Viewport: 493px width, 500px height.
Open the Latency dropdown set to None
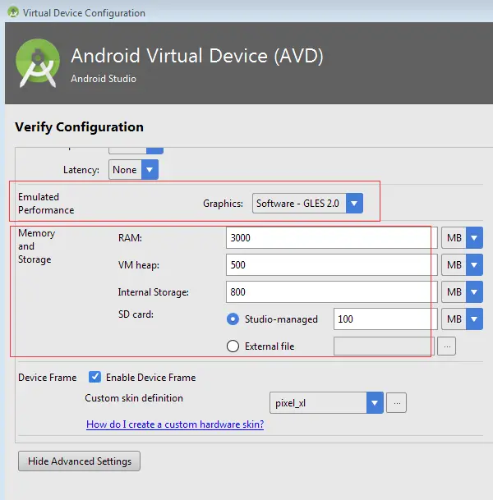tap(133, 170)
